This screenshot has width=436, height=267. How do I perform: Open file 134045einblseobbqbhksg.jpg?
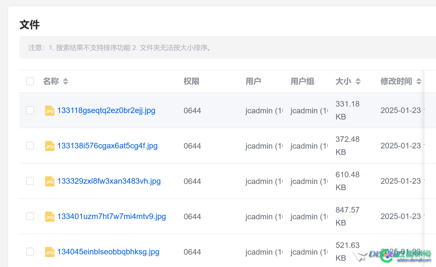pyautogui.click(x=108, y=252)
